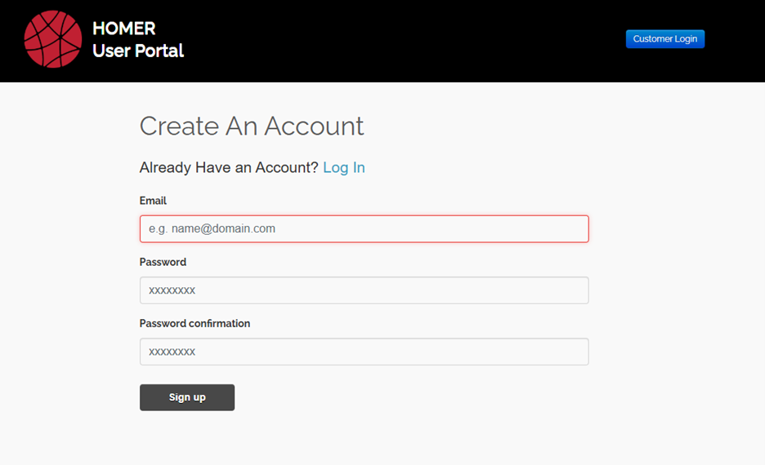Click the red HOMER globe logo
765x465 pixels.
coord(53,39)
